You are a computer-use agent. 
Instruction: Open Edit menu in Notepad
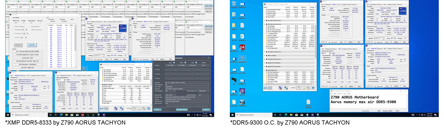[x=335, y=94]
